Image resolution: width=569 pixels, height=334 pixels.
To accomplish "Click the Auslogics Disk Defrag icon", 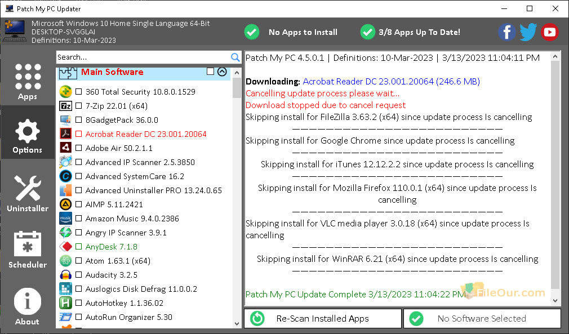I will 65,289.
